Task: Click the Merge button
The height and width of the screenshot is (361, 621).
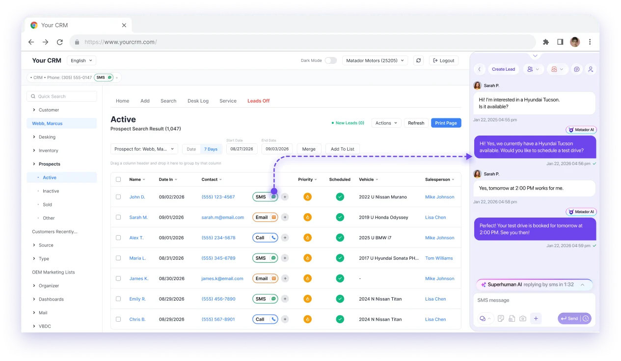Action: [309, 149]
